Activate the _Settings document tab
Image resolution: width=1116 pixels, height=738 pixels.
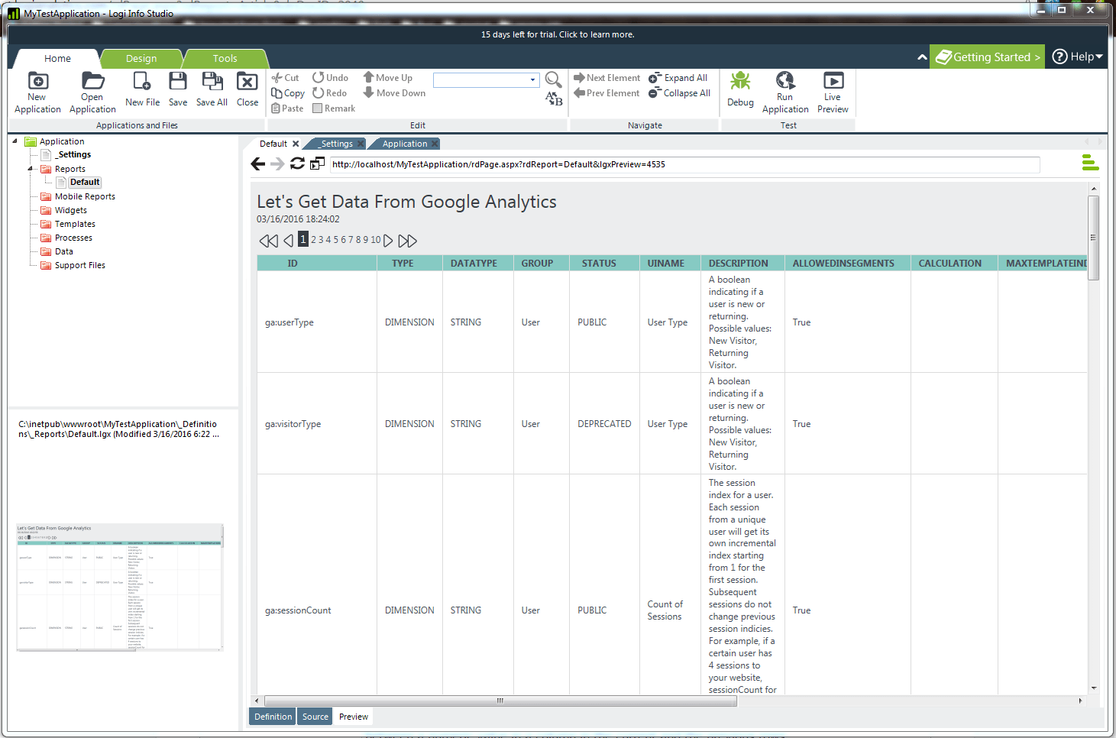(x=335, y=144)
